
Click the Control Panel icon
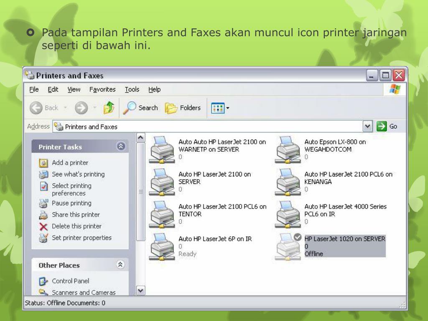click(43, 281)
